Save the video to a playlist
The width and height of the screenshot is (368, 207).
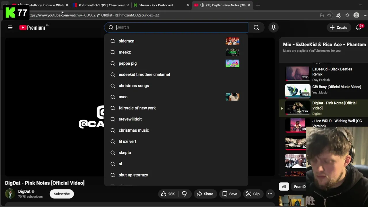(x=230, y=194)
